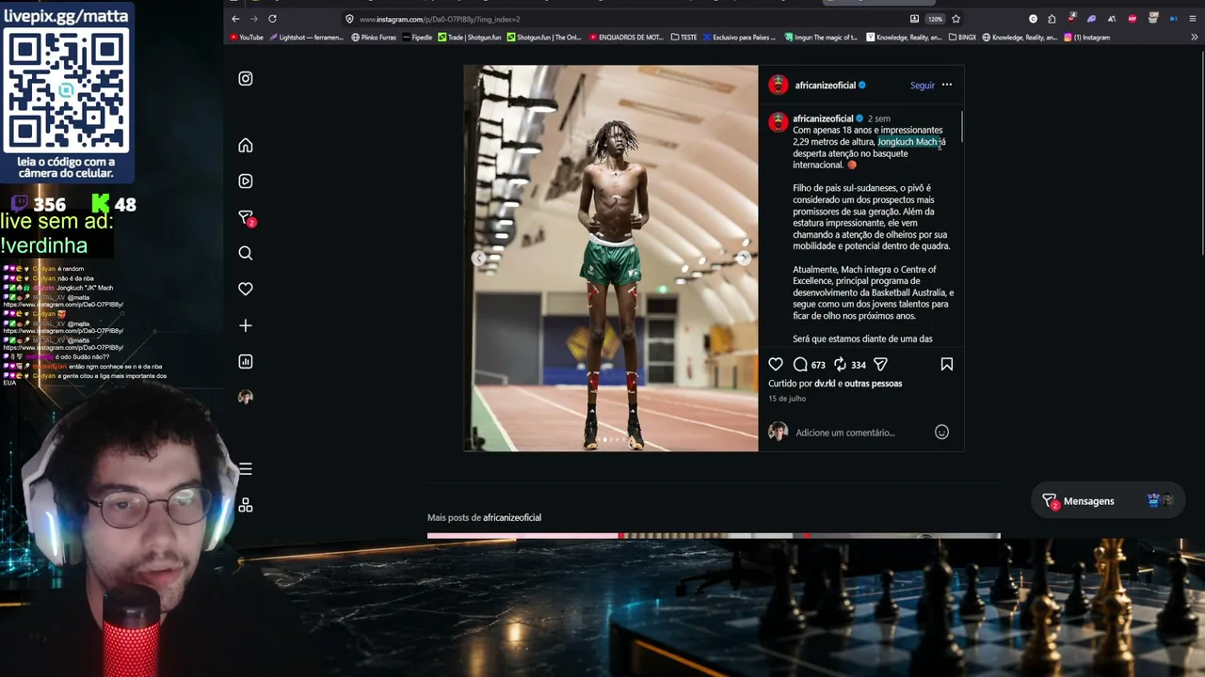This screenshot has height=677, width=1205.
Task: Open YouTube bookmark
Action: [x=247, y=38]
